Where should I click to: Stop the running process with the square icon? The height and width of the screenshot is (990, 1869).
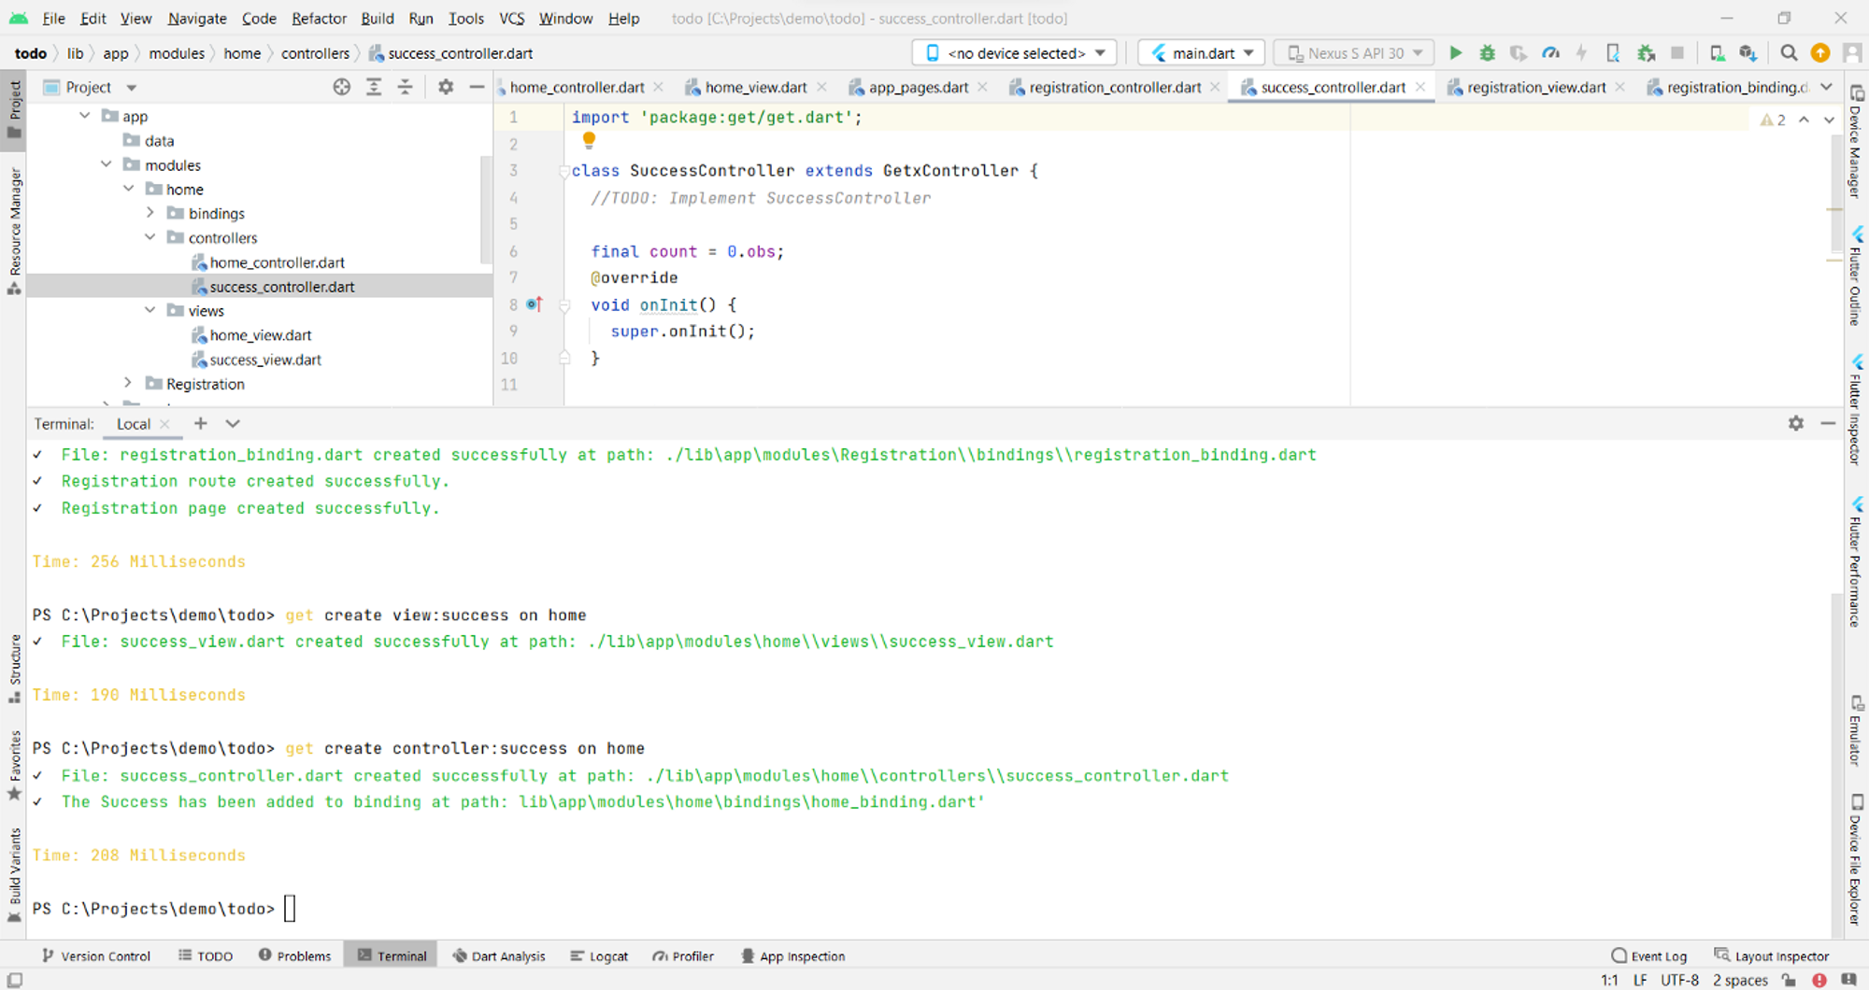[x=1677, y=53]
